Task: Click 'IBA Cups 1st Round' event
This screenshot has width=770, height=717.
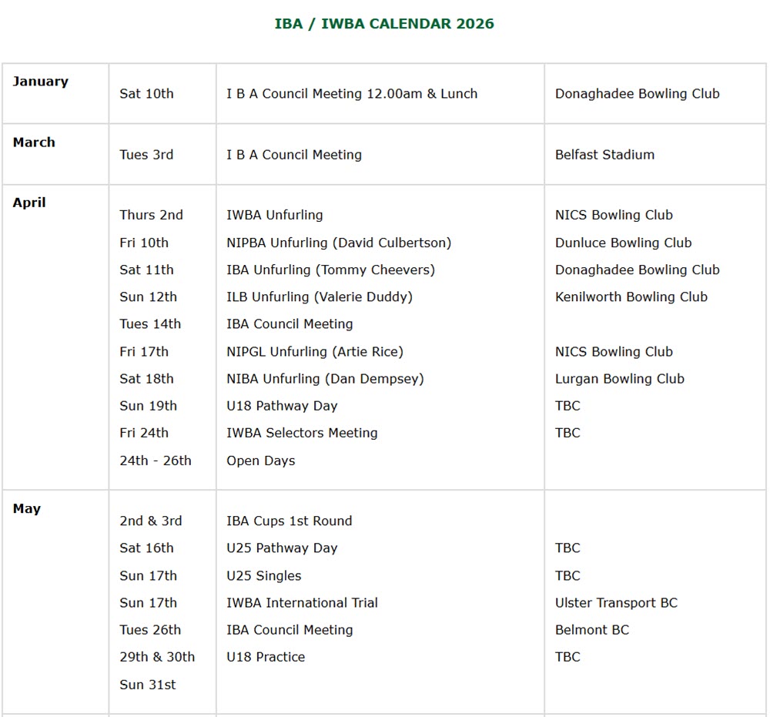Action: [290, 521]
